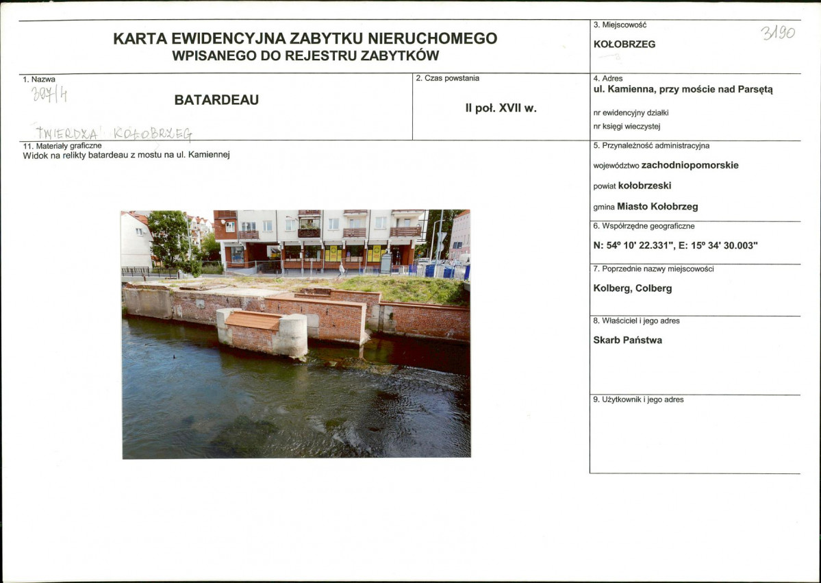
Task: Select the address "ul. Kamienna, przy moście nad Parsętą"
Action: (x=683, y=90)
